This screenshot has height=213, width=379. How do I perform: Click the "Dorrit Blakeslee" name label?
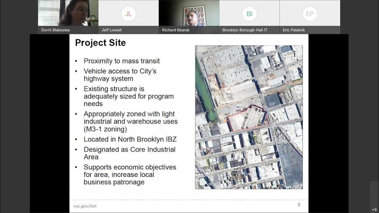[x=55, y=30]
